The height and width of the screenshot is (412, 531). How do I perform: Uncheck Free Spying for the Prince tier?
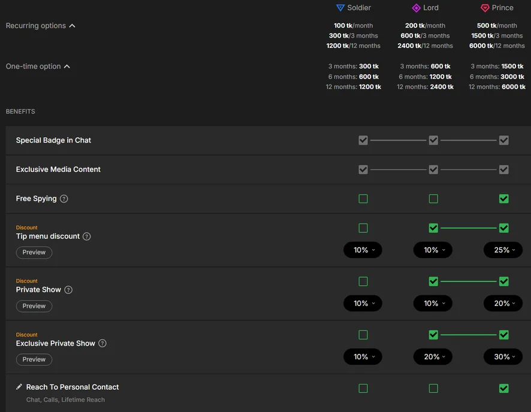point(504,199)
